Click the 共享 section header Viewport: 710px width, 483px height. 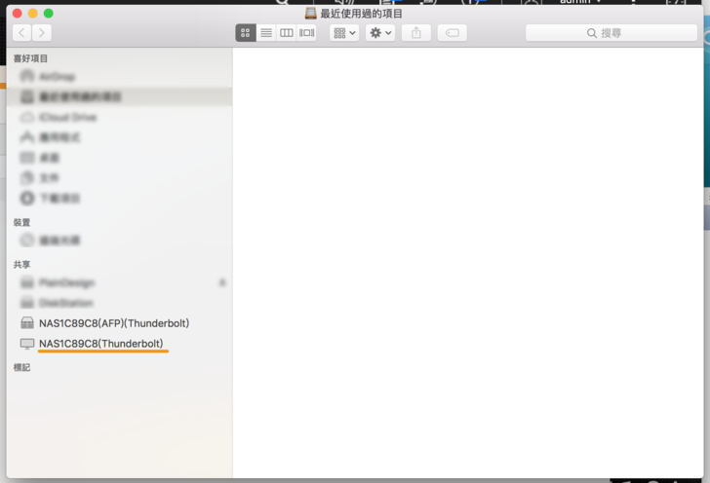tap(21, 264)
